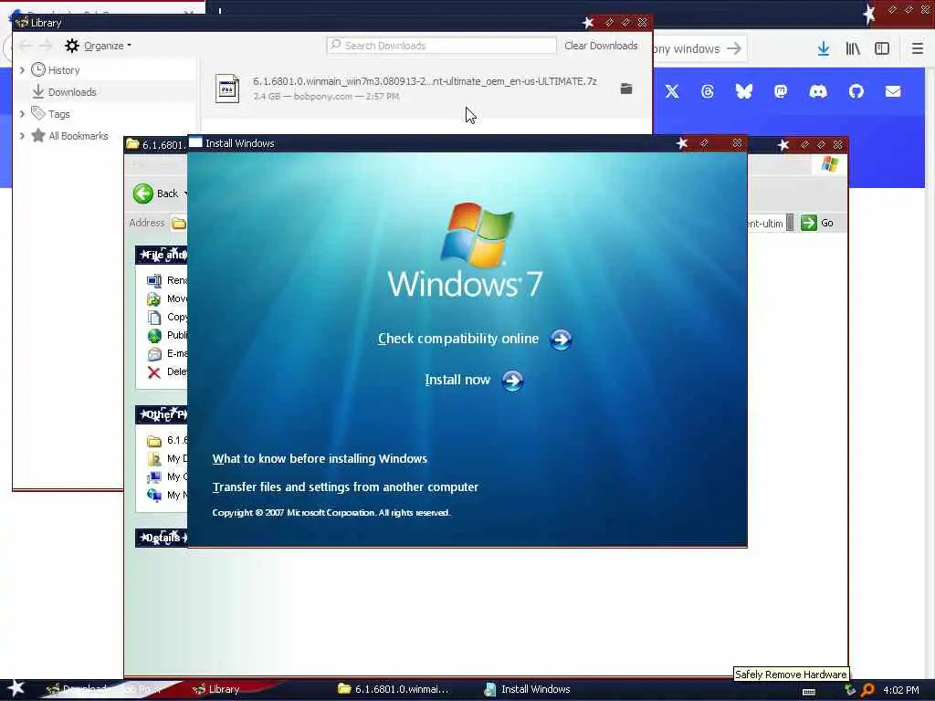Click the Rename task icon in Explorer
The height and width of the screenshot is (701, 935).
click(153, 280)
